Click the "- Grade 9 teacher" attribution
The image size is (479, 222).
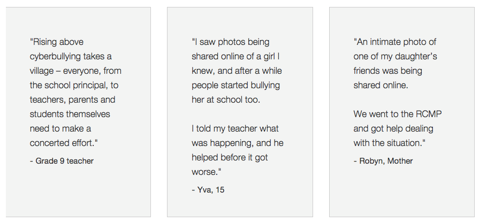pos(62,161)
